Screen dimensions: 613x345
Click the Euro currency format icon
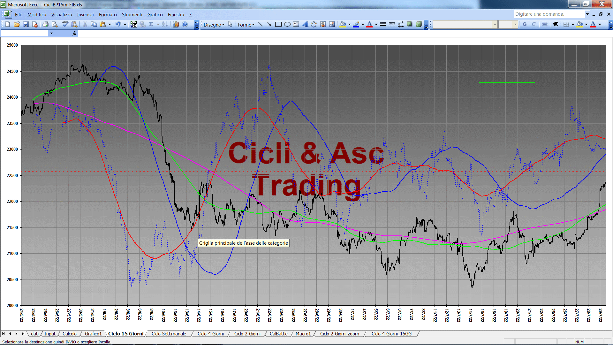tap(556, 24)
